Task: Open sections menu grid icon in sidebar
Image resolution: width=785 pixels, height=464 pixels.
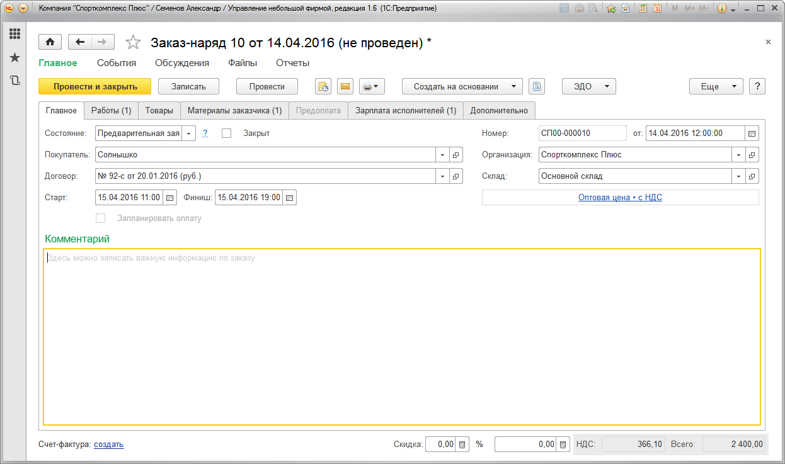Action: point(14,34)
